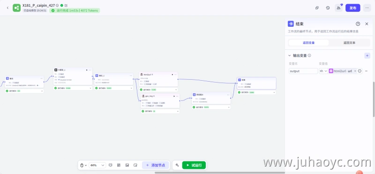
Task: Open the 44% zoom level dropdown
Action: (97, 165)
